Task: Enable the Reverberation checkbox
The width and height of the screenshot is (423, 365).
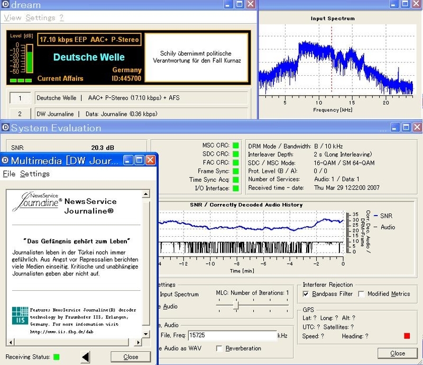Action: pos(219,349)
